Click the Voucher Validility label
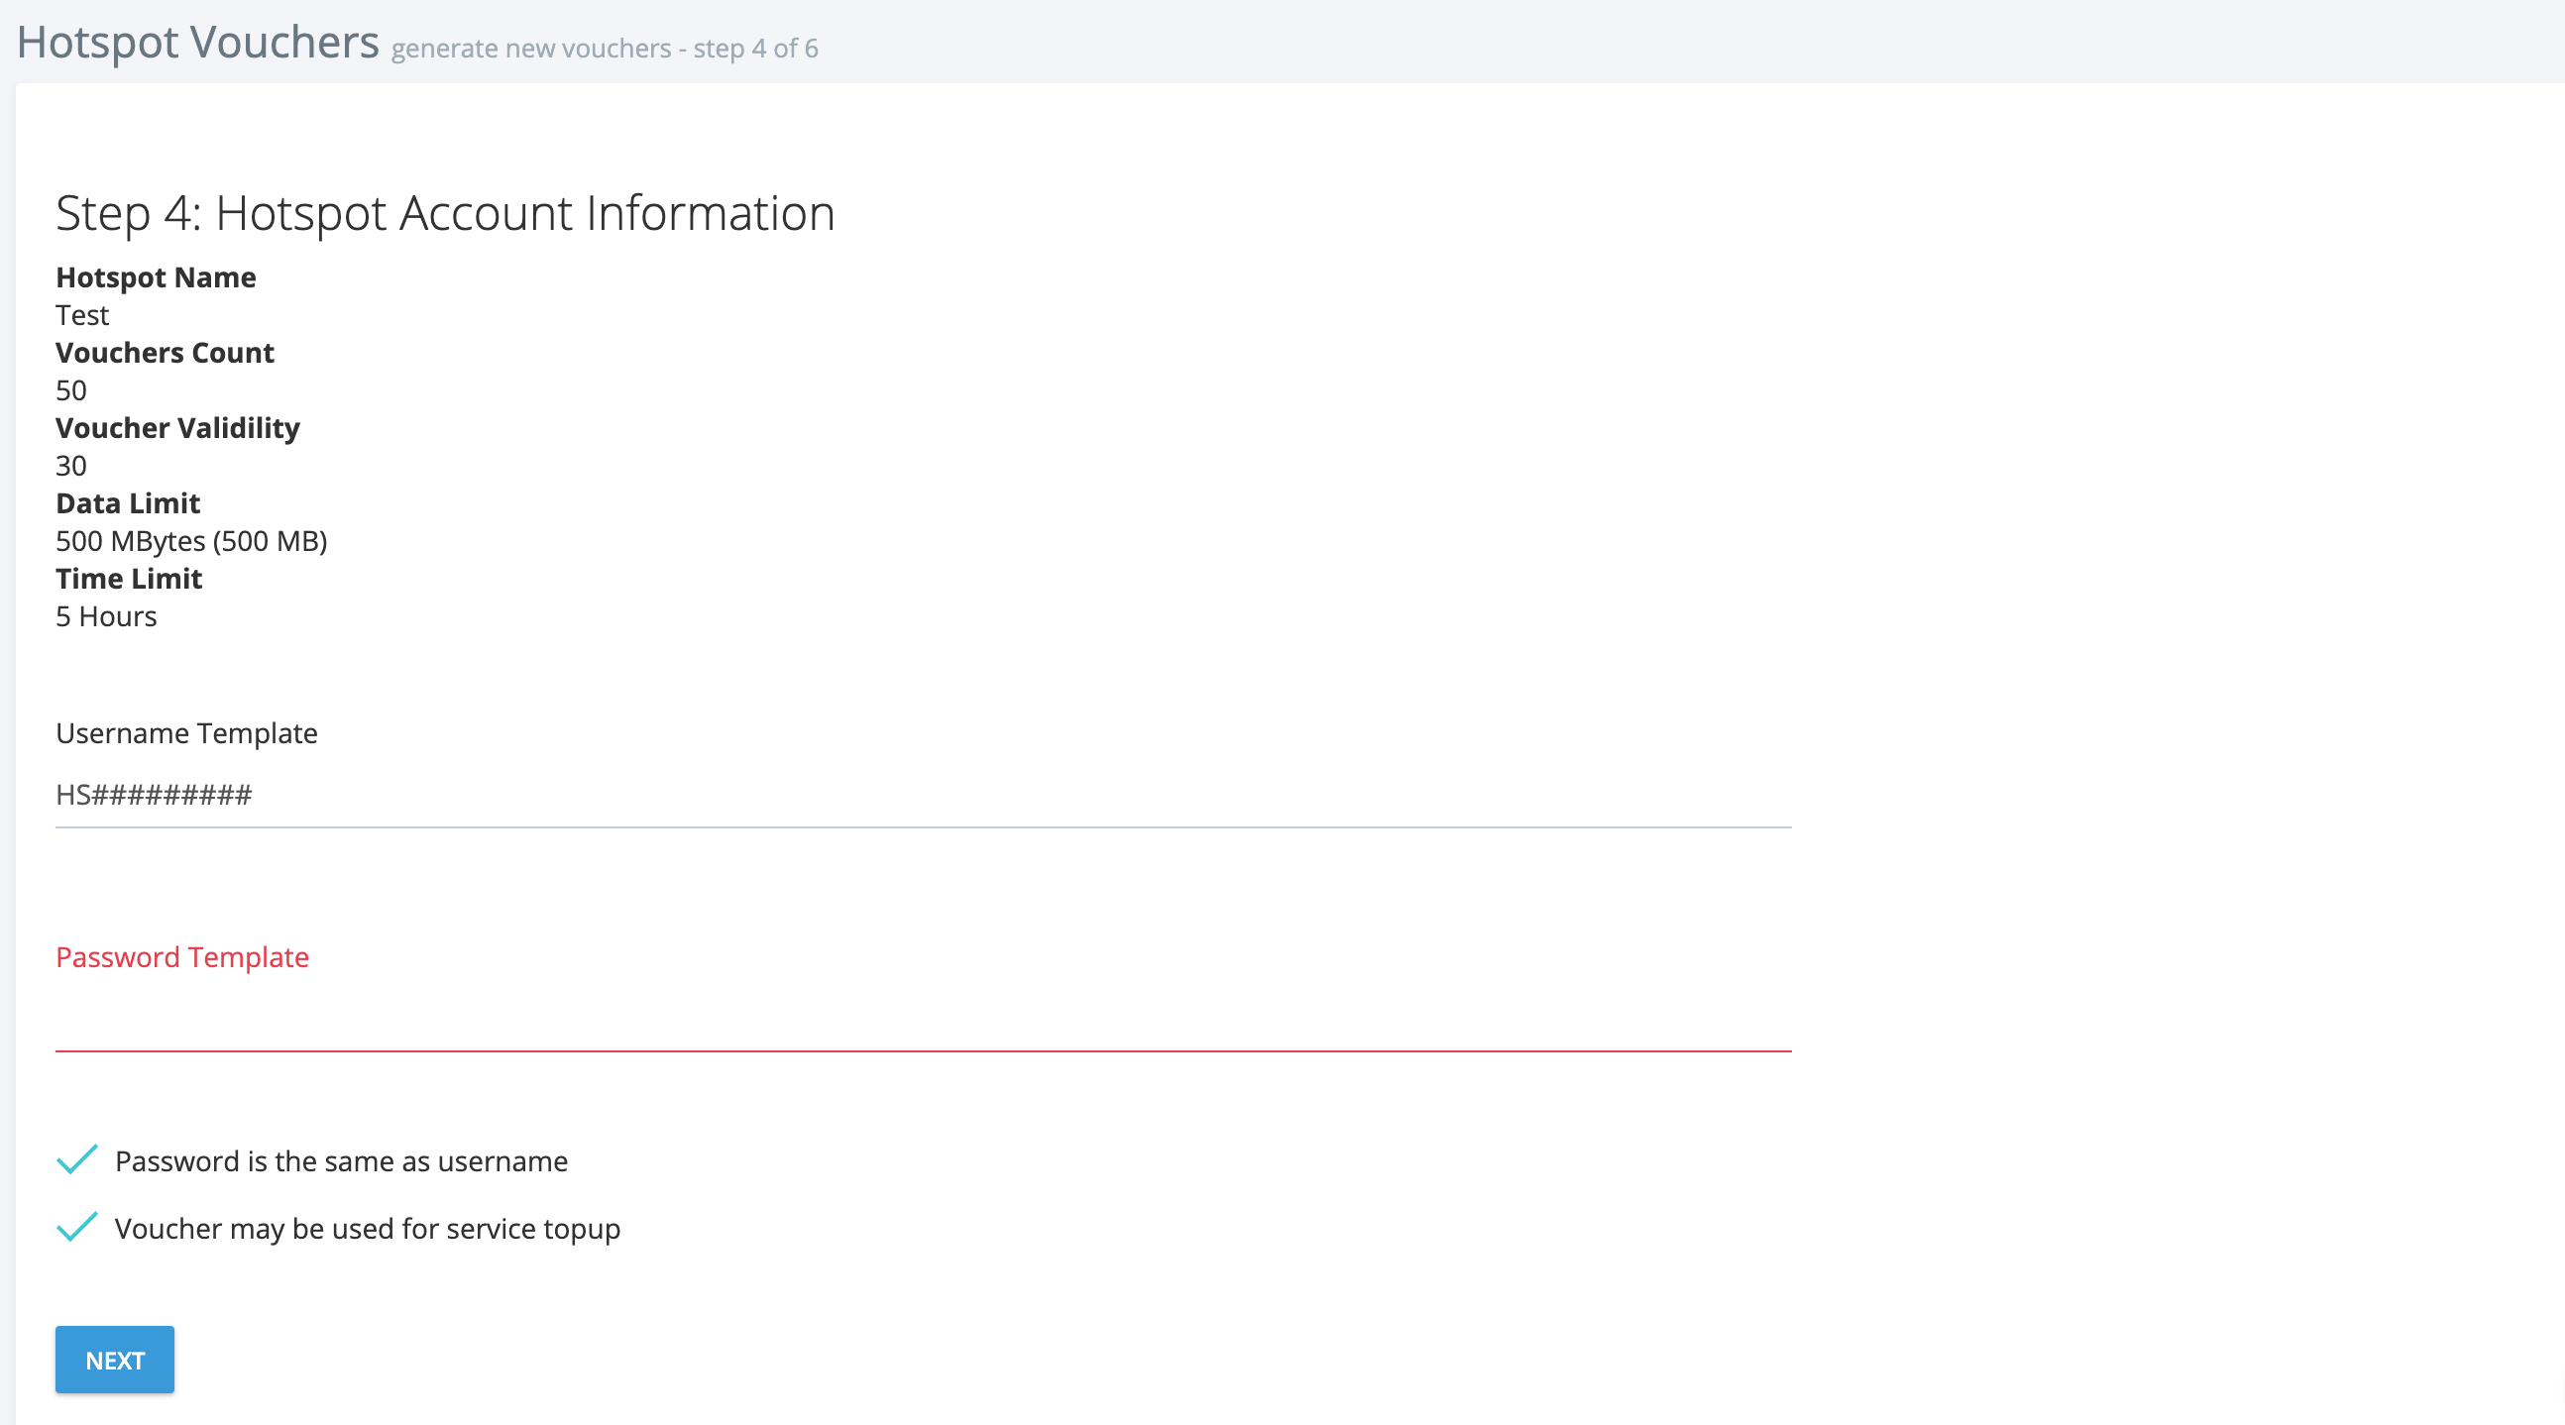Viewport: 2565px width, 1425px height. [177, 428]
